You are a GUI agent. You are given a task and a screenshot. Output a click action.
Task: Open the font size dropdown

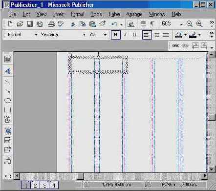click(105, 35)
